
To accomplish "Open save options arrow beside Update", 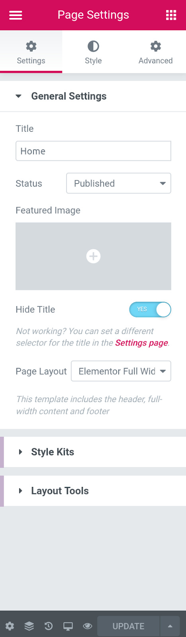I will click(x=170, y=626).
